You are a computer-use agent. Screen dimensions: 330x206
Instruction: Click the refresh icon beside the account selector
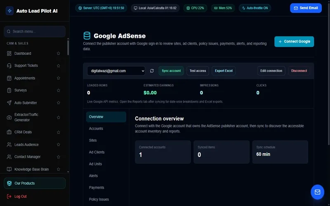152,71
